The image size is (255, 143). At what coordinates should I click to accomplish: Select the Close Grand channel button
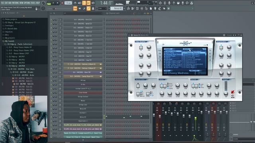[83, 93]
